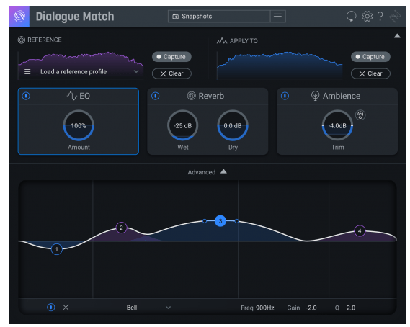The image size is (410, 327).
Task: Toggle the EQ module power button
Action: click(26, 96)
